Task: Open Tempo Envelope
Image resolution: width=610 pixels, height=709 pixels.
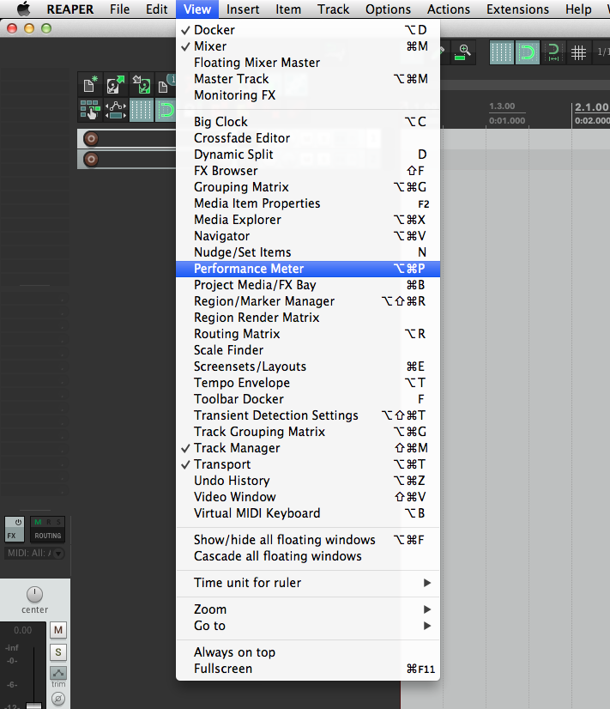Action: [x=308, y=383]
